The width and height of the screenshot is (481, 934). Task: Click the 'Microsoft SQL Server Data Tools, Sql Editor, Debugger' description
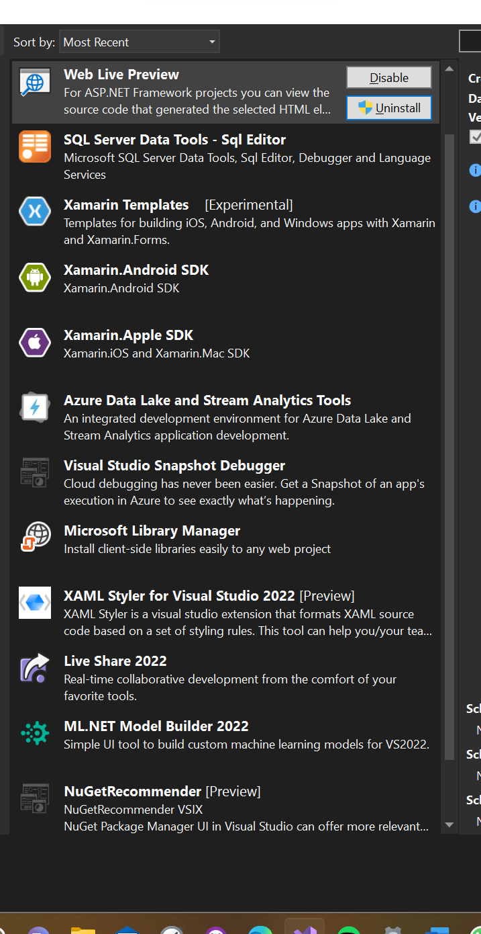[247, 166]
